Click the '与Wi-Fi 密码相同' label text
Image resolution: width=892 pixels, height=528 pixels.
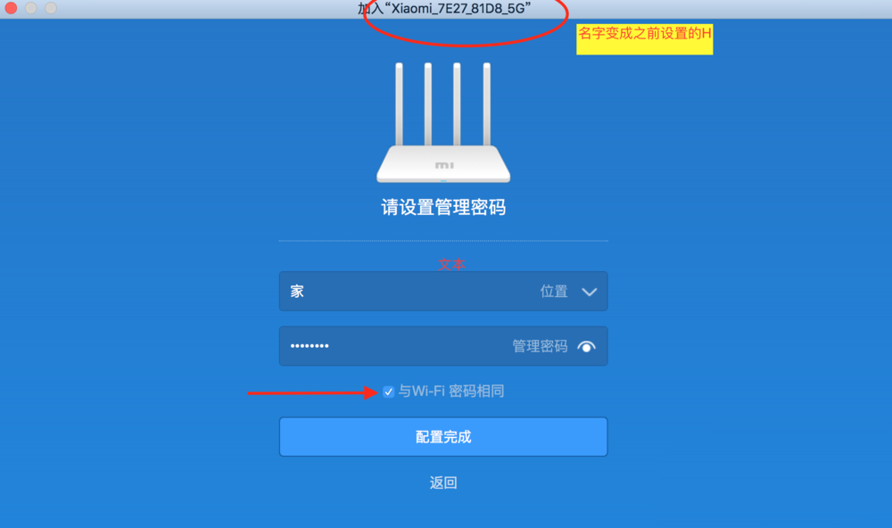451,392
